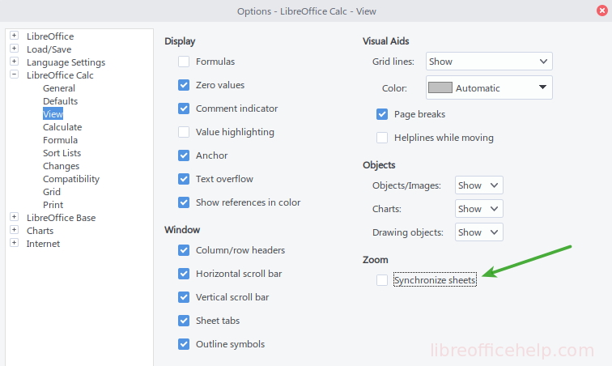The width and height of the screenshot is (612, 366).
Task: Open the grid Color Automatic dropdown
Action: coord(489,87)
